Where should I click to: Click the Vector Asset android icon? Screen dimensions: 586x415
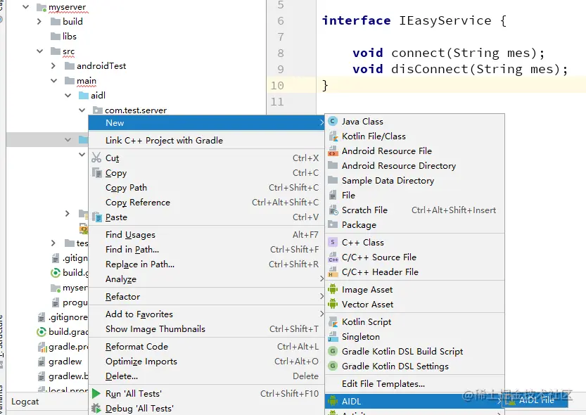click(333, 305)
